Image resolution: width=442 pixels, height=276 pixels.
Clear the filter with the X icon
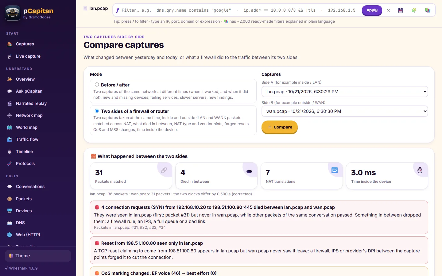point(388,10)
